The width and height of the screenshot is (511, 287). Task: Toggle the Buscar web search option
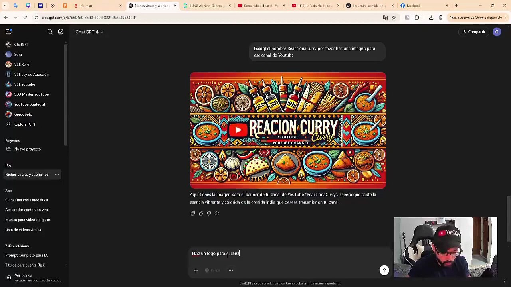coord(212,270)
